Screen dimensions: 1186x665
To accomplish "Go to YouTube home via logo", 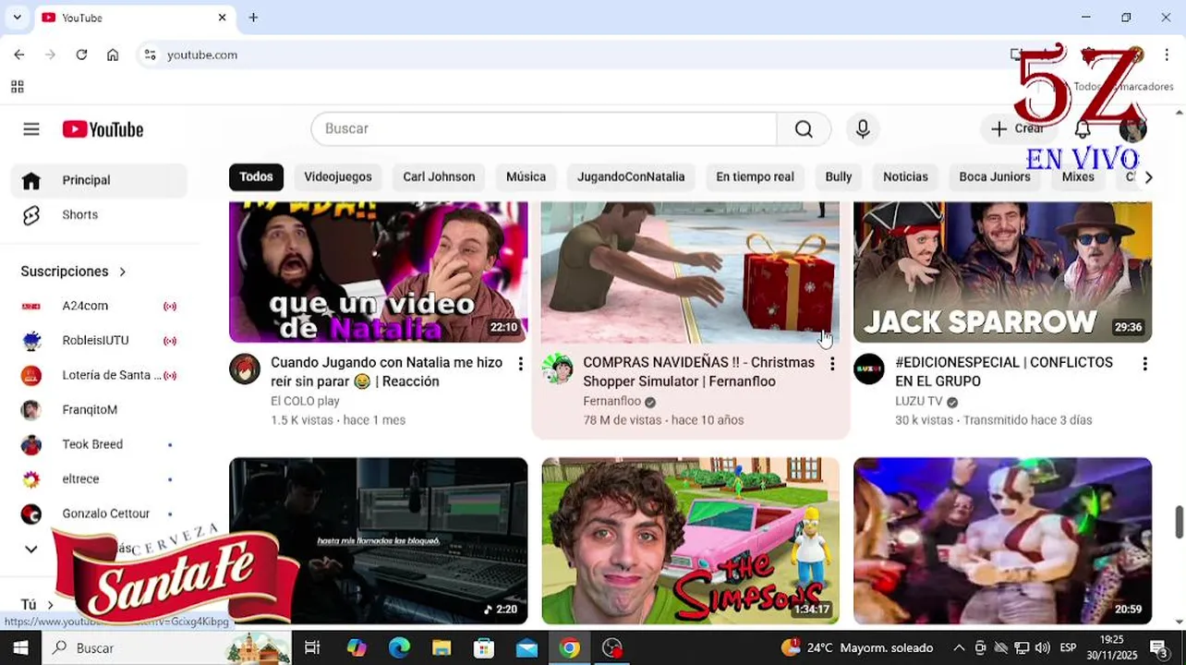I will pyautogui.click(x=103, y=129).
